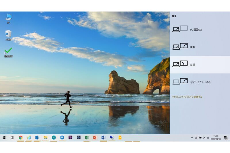This screenshot has width=230, height=153.
Task: Open the Windows Start menu
Action: [4, 138]
